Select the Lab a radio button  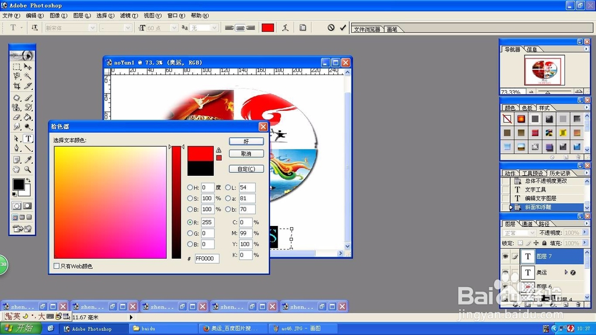coord(228,198)
